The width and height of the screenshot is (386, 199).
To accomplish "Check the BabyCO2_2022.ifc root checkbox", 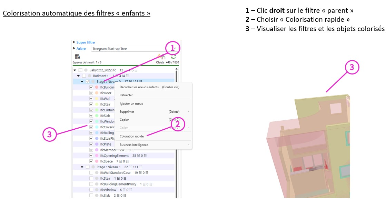I will [80, 70].
